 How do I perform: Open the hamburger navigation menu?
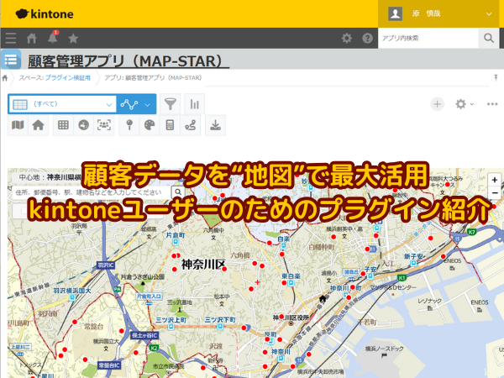pos(11,39)
